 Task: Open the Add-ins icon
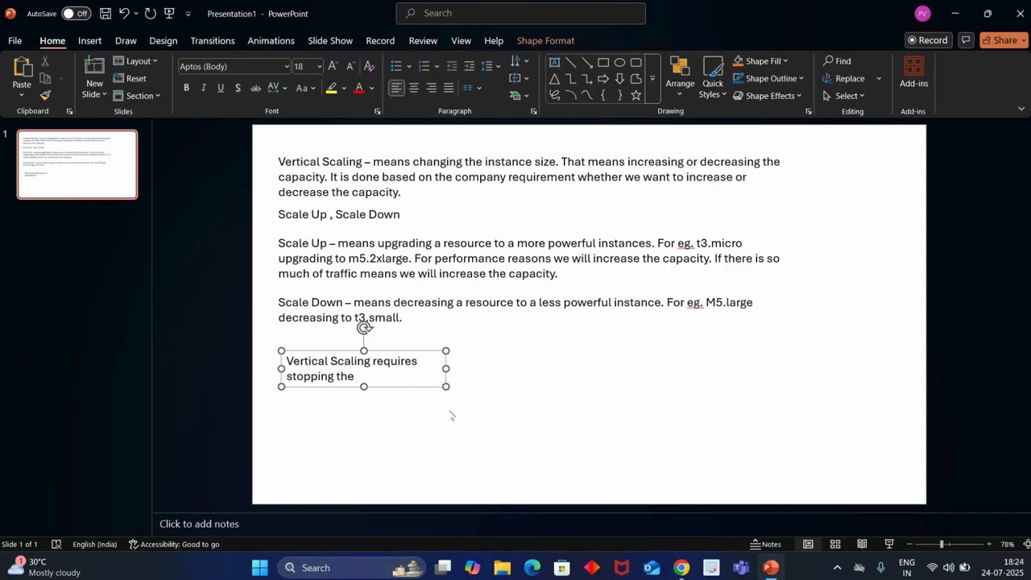[x=913, y=72]
